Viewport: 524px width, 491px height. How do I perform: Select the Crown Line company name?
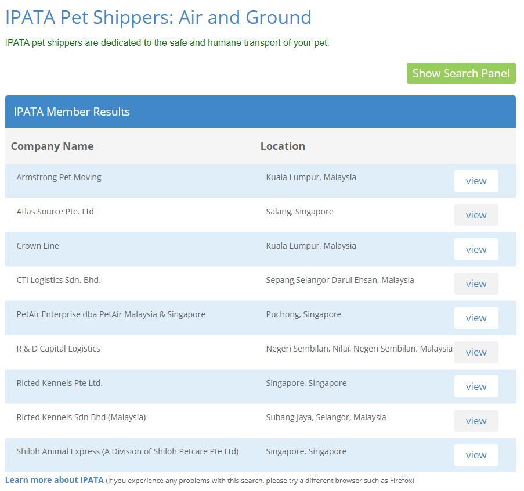tap(38, 246)
